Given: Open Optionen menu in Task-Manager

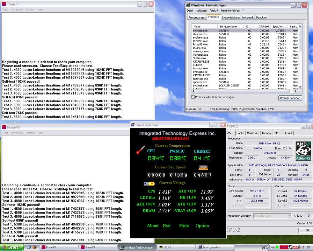Looking at the screenshot, I should coord(201,11).
